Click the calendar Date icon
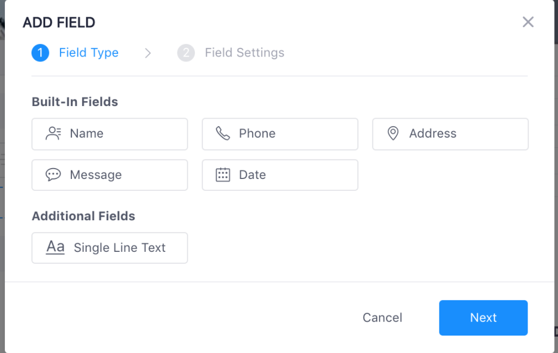The height and width of the screenshot is (353, 558). tap(223, 175)
